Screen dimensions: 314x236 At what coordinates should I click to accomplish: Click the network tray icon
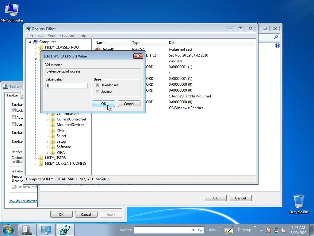pos(276,230)
